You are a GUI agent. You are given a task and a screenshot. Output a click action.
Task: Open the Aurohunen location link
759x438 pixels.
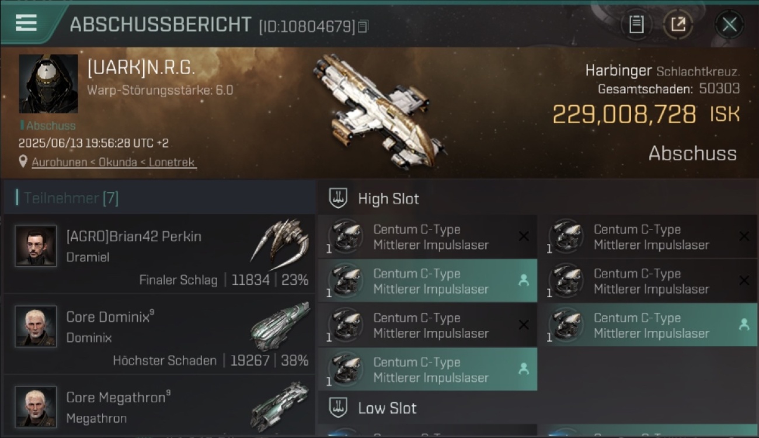(114, 162)
